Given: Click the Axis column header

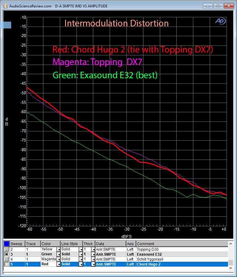Looking at the screenshot, I should (x=131, y=244).
